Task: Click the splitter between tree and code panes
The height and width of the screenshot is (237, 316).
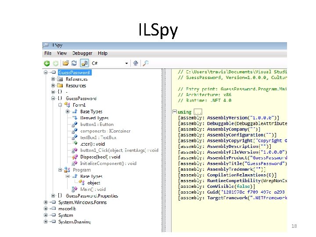Action: (163, 150)
